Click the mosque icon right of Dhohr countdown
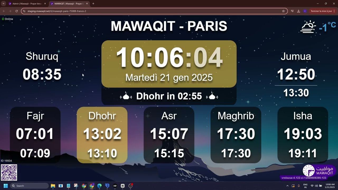This screenshot has height=190, width=338. coord(212,96)
